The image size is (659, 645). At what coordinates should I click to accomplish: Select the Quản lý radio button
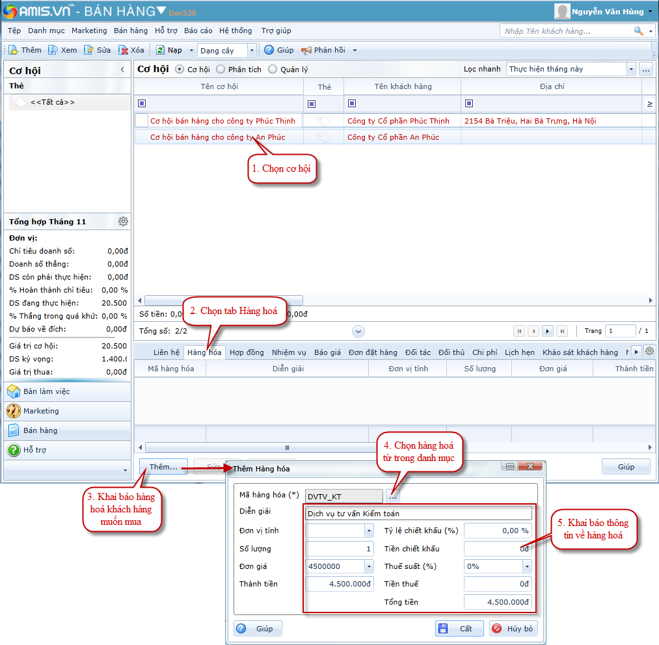273,69
